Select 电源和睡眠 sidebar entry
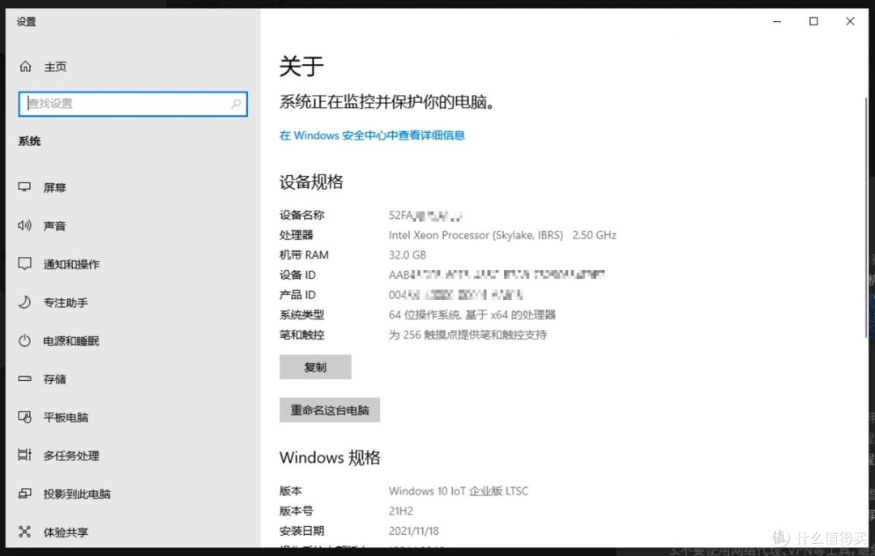The height and width of the screenshot is (556, 875). point(71,341)
